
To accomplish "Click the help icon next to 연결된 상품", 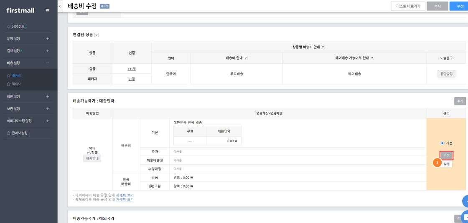I will click(x=97, y=35).
